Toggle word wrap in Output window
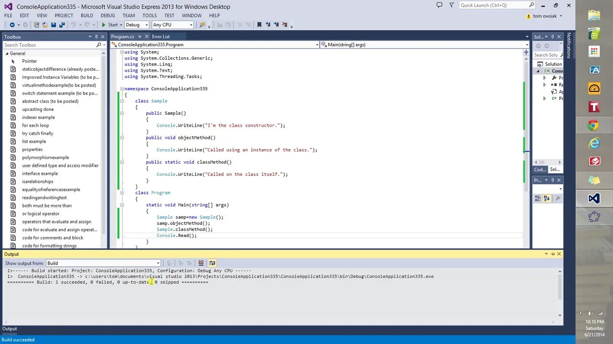This screenshot has height=344, width=613. click(x=212, y=263)
